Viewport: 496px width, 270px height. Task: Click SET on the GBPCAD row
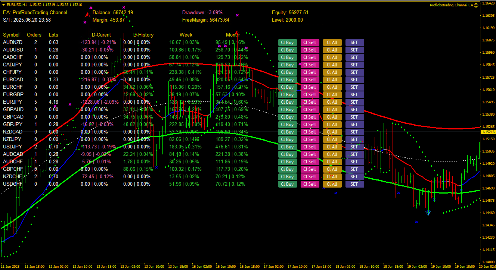[354, 117]
